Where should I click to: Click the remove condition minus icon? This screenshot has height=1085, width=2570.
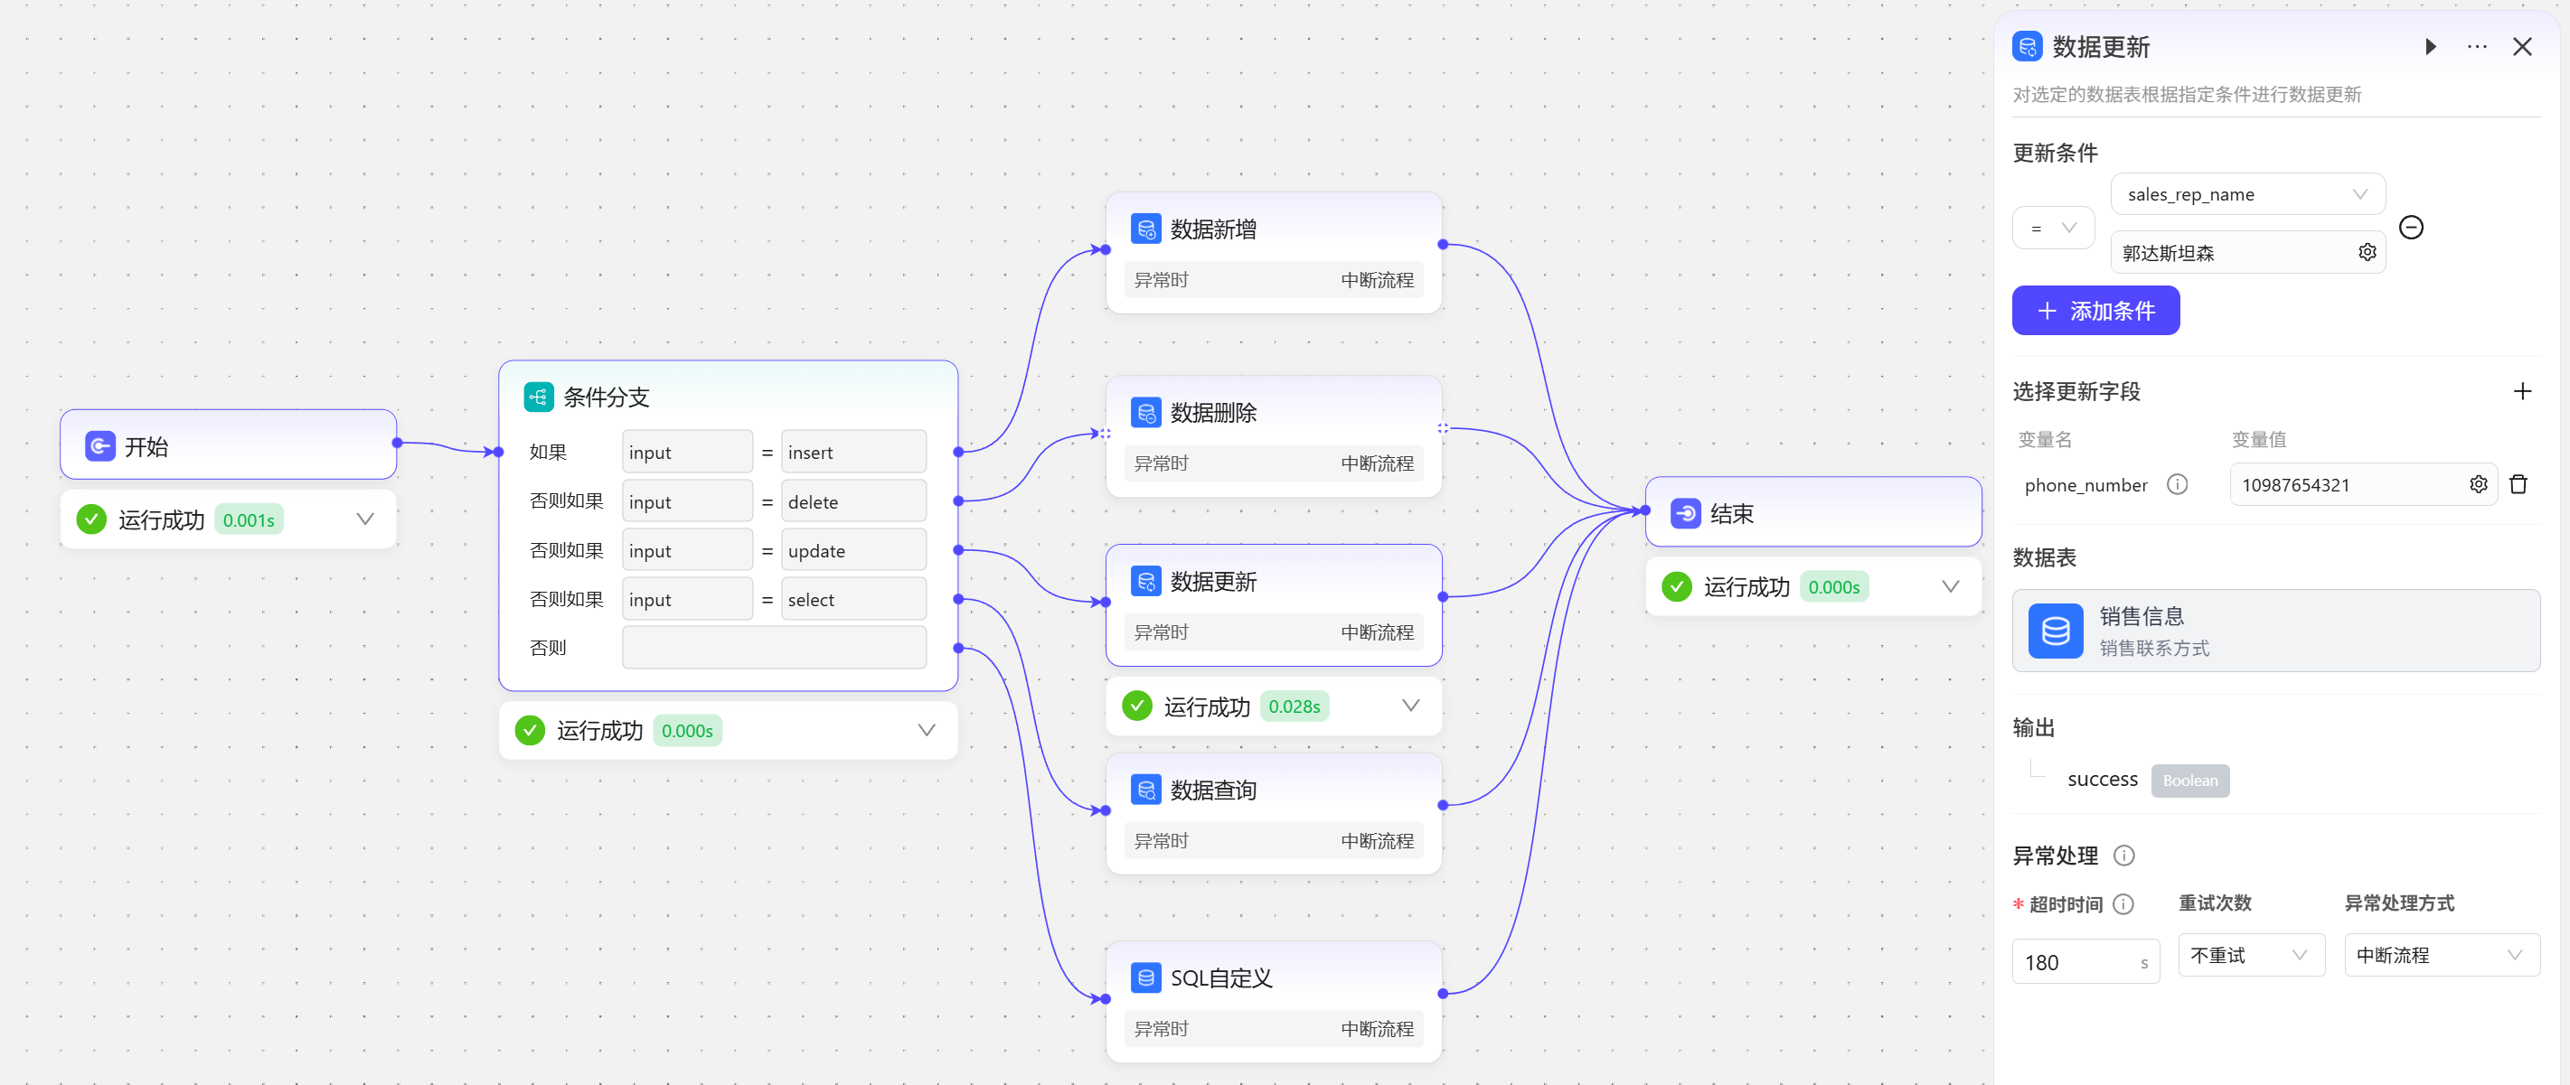[x=2410, y=228]
